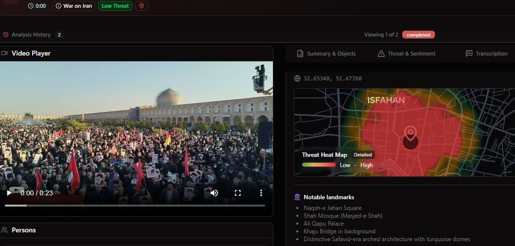Click the people icon beside Persons
This screenshot has height=246, width=515.
click(x=4, y=230)
